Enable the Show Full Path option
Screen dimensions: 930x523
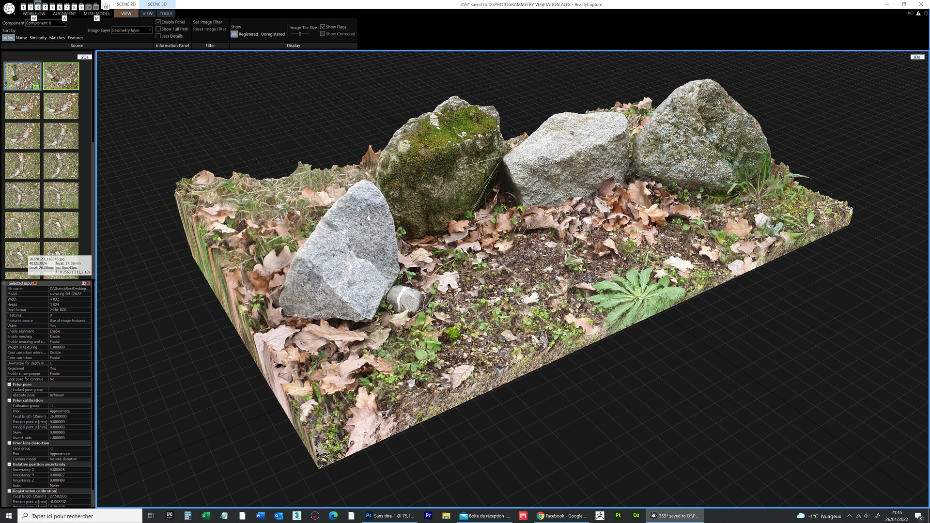[158, 29]
